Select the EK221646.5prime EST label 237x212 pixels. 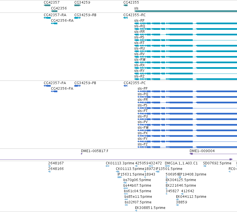[x=181, y=186]
